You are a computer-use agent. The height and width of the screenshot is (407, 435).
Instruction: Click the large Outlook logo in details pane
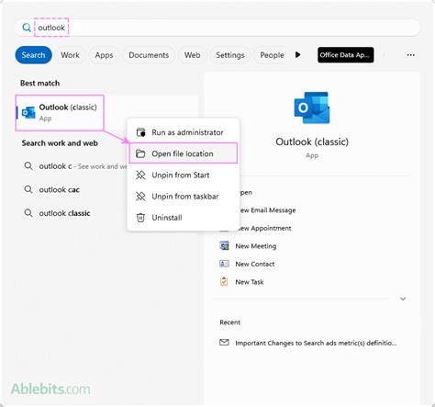coord(312,107)
